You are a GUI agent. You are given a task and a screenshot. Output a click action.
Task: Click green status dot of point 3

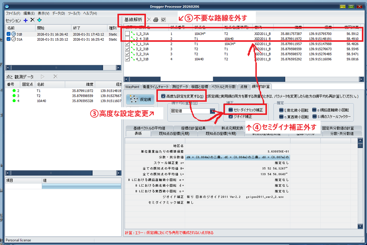[14, 96]
